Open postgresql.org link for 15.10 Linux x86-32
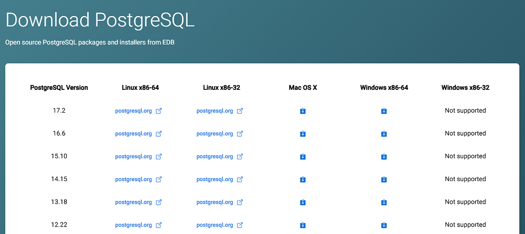The width and height of the screenshot is (525, 234). click(220, 157)
